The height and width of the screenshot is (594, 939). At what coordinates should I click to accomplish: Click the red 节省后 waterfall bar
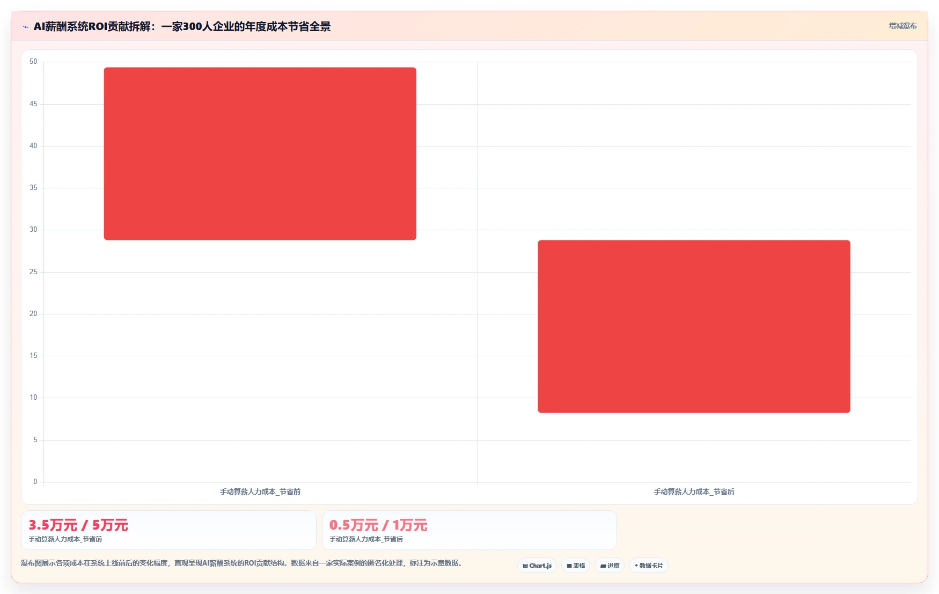(694, 326)
